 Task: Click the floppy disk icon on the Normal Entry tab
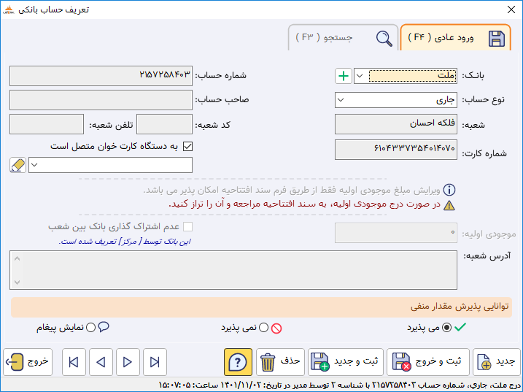pos(497,39)
